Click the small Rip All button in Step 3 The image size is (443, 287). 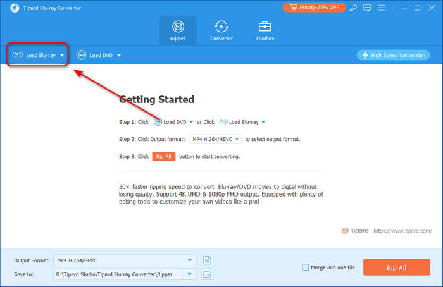coord(163,156)
